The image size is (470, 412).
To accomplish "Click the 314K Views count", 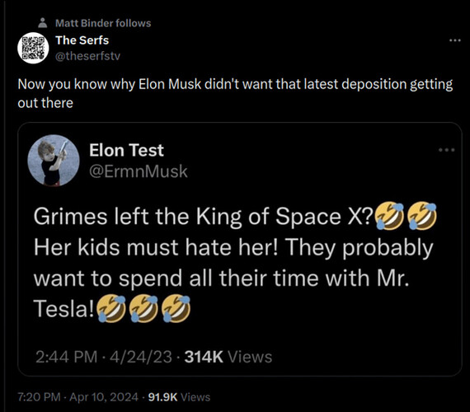I will coord(228,357).
